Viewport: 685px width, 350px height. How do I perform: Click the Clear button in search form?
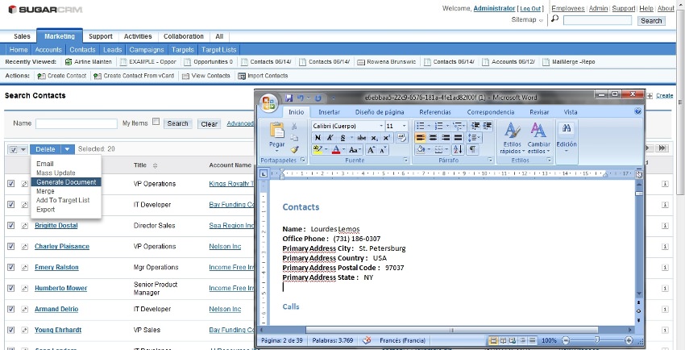point(209,123)
